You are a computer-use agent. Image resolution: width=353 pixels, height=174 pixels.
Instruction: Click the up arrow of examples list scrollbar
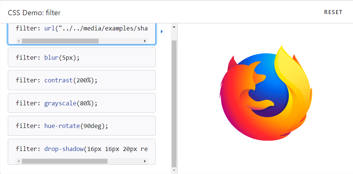(x=174, y=27)
